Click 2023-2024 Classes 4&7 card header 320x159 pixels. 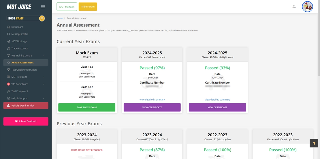click(152, 136)
